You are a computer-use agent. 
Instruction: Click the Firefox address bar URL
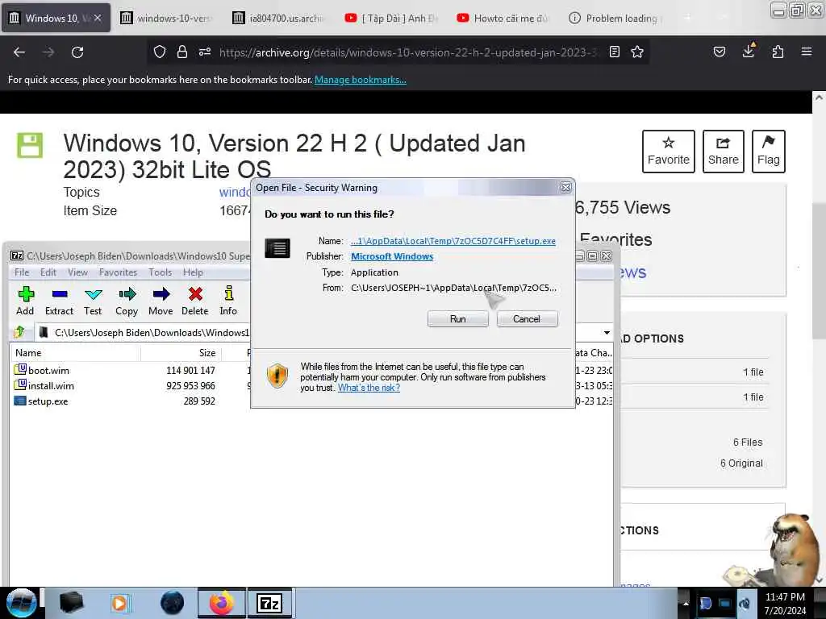pyautogui.click(x=408, y=52)
